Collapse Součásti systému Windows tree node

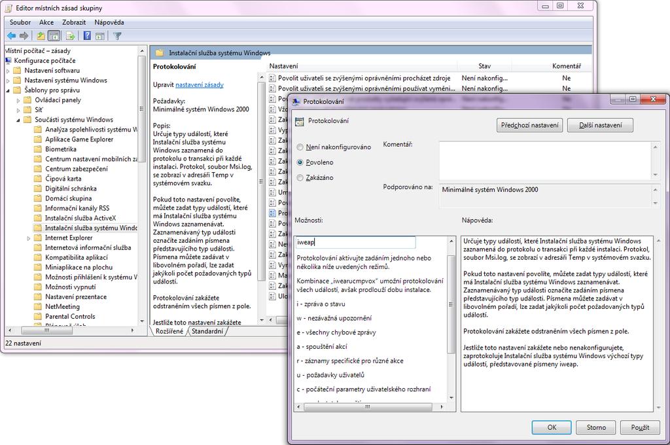point(18,120)
